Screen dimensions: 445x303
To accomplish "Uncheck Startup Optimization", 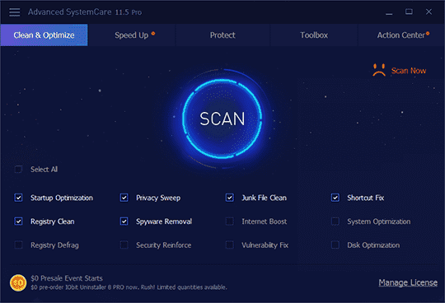I will [x=18, y=198].
